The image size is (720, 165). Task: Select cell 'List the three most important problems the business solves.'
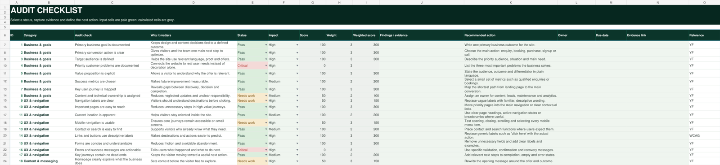pos(511,65)
